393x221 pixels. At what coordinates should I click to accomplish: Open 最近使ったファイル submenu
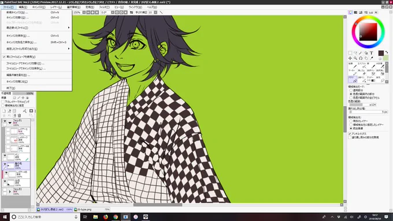pyautogui.click(x=36, y=28)
